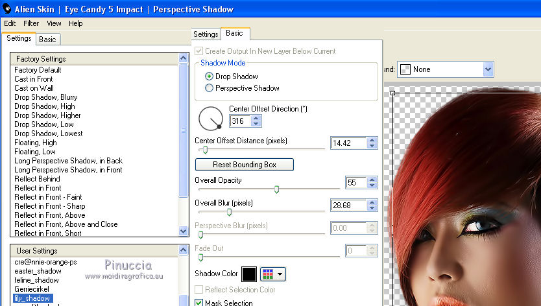Select Reflect in Front, Above and Close
The width and height of the screenshot is (541, 306).
(66, 224)
